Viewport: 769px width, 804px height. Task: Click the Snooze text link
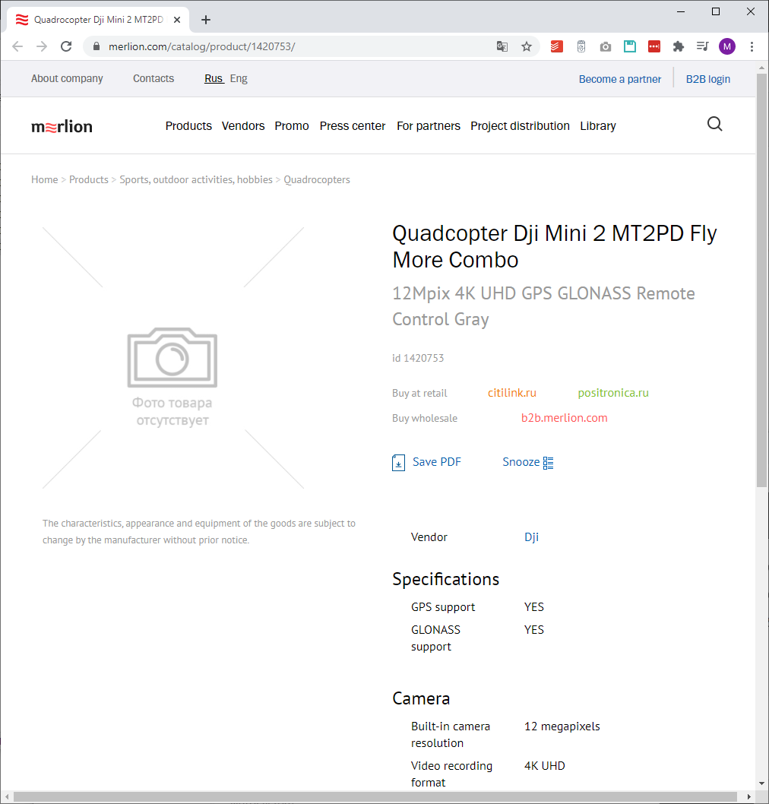tap(521, 463)
